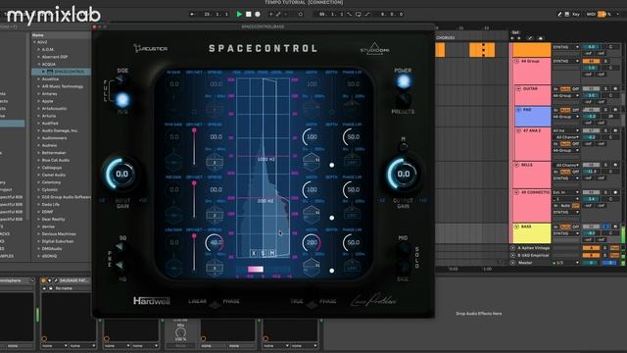The height and width of the screenshot is (353, 627).
Task: Toggle the Key map button
Action: (x=576, y=14)
